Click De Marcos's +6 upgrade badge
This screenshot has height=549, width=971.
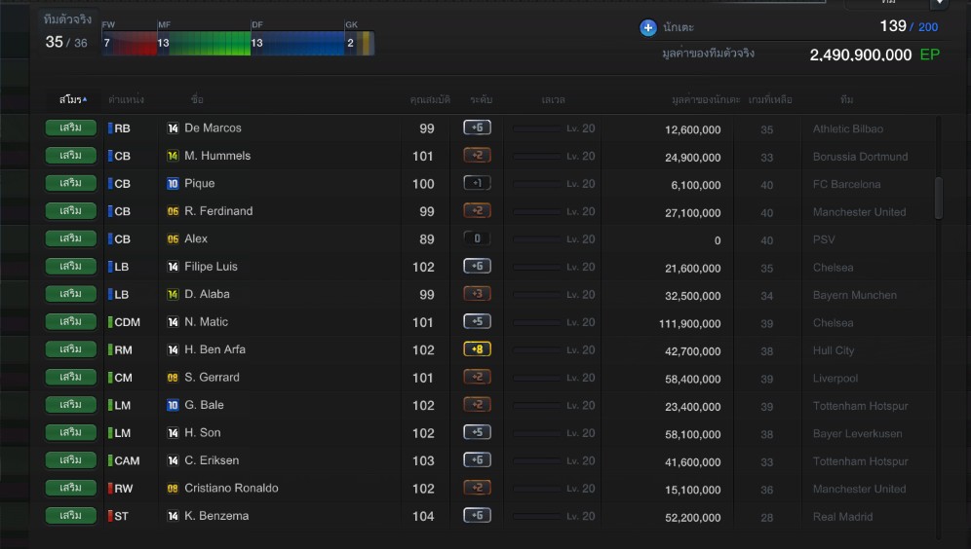coord(477,128)
